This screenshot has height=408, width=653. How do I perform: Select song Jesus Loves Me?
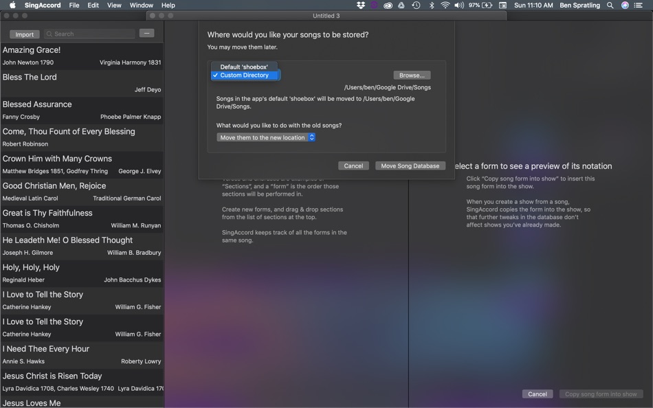(x=82, y=403)
